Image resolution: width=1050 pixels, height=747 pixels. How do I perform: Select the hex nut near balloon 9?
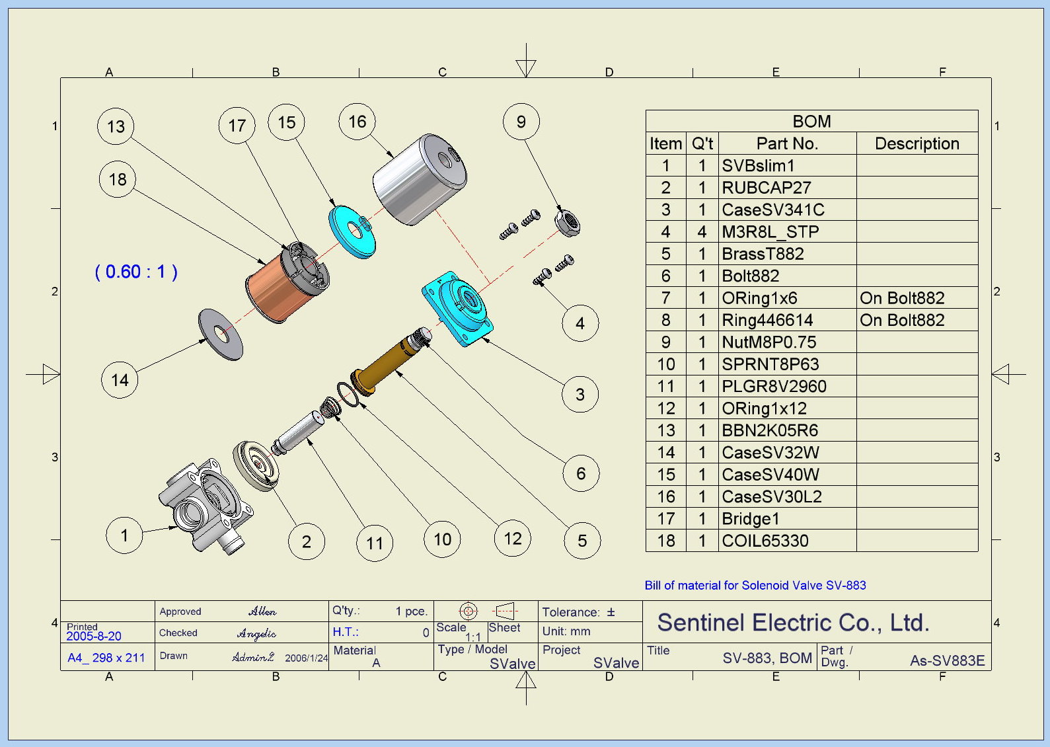[567, 222]
